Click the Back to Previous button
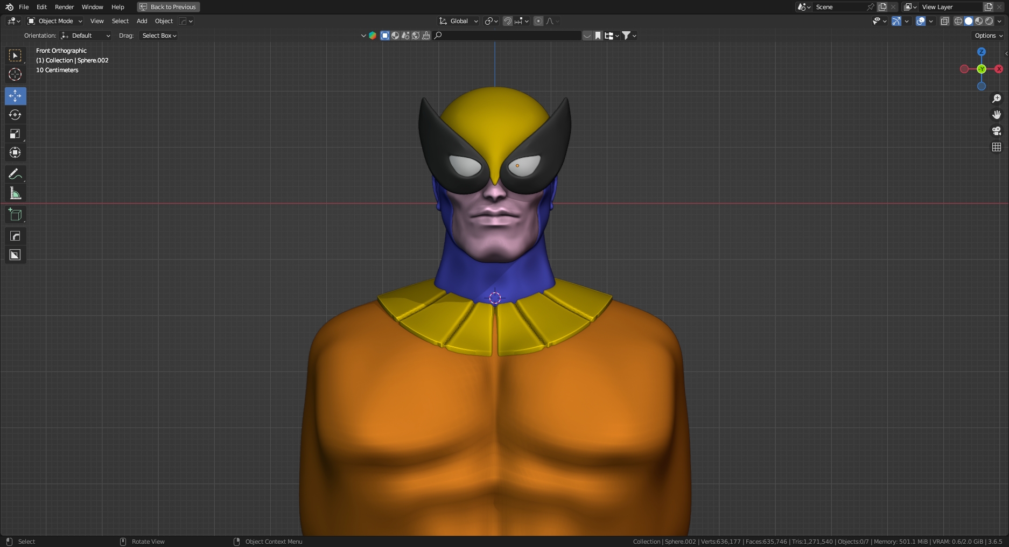This screenshot has width=1009, height=547. 169,7
